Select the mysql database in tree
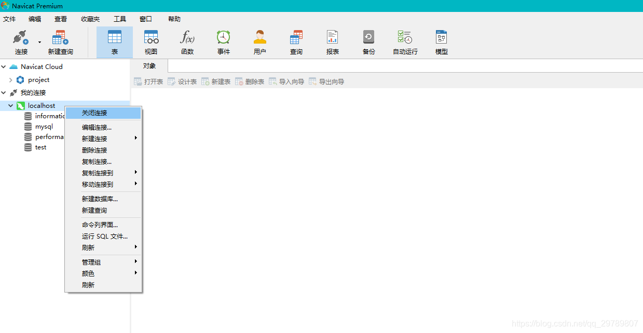 tap(44, 127)
